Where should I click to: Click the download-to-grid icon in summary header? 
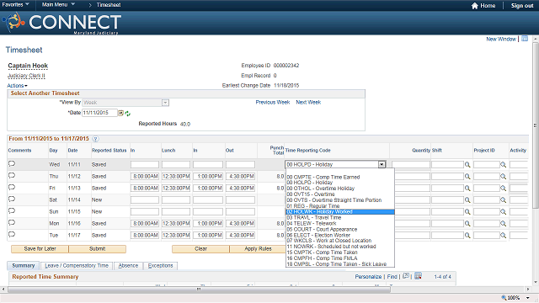click(x=418, y=276)
